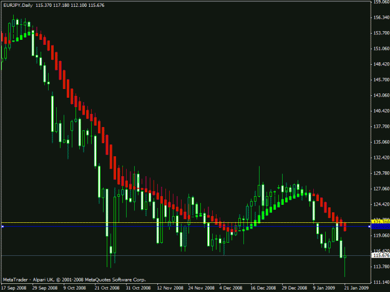Image resolution: width=390 pixels, height=292 pixels.
Task: Click the 29 Sep 2008 date label
Action: coord(45,288)
